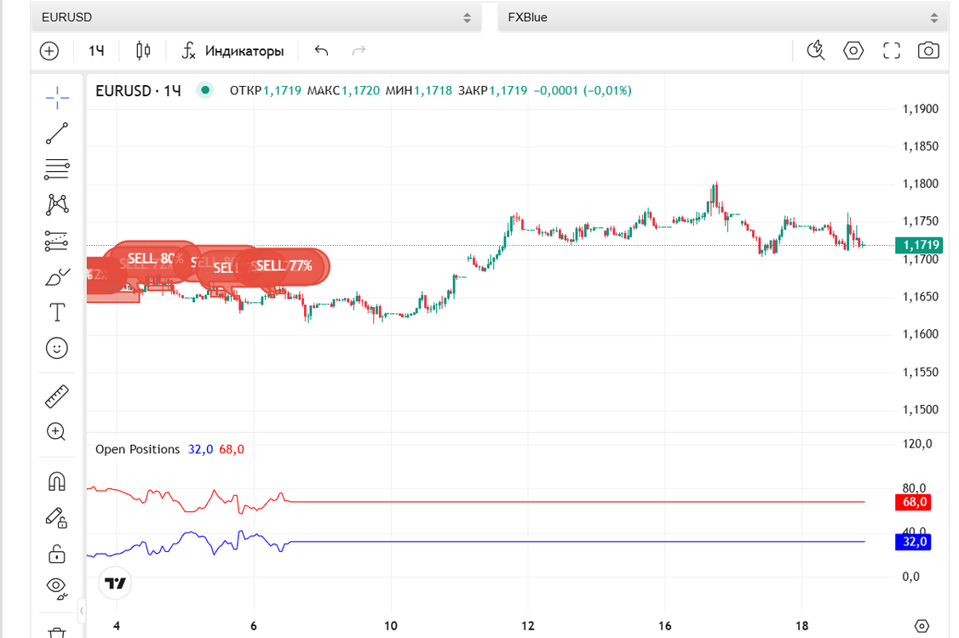Click the 1,1500 price scale label
This screenshot has width=959, height=638.
(921, 409)
